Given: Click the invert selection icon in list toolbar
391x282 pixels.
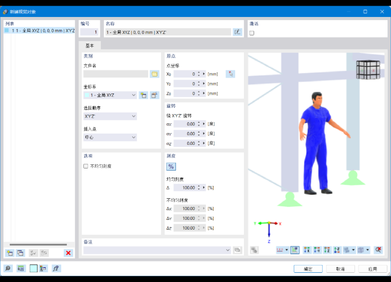Looking at the screenshot, I should click(44, 253).
